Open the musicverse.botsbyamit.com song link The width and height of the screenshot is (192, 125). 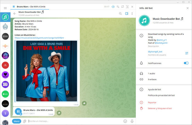coord(39,38)
